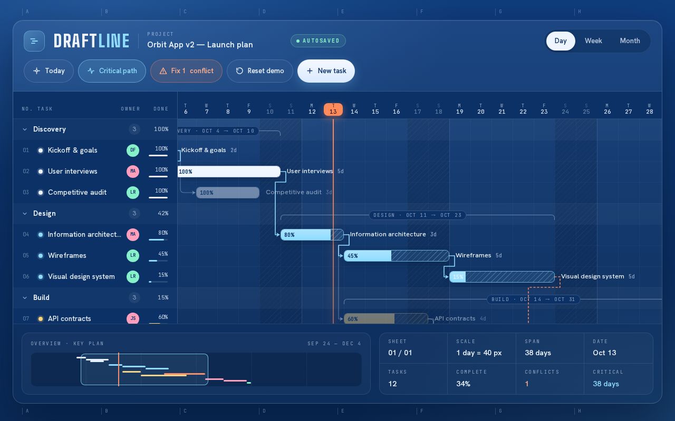Click the Wireframes 45% timeline bar
The width and height of the screenshot is (675, 421).
coord(397,256)
